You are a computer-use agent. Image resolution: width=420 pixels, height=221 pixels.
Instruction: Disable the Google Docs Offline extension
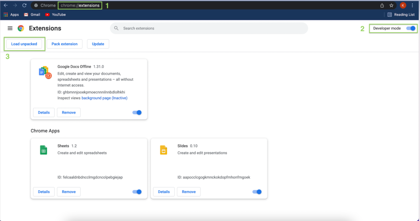pos(137,112)
